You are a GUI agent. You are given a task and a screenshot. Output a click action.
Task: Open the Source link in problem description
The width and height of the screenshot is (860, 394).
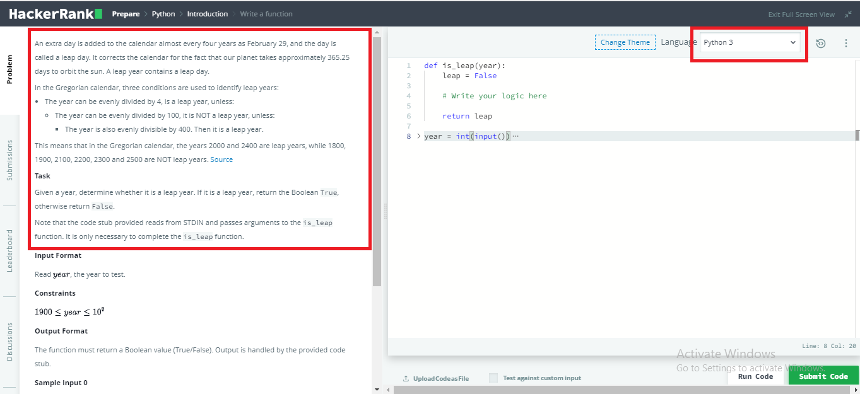coord(221,159)
